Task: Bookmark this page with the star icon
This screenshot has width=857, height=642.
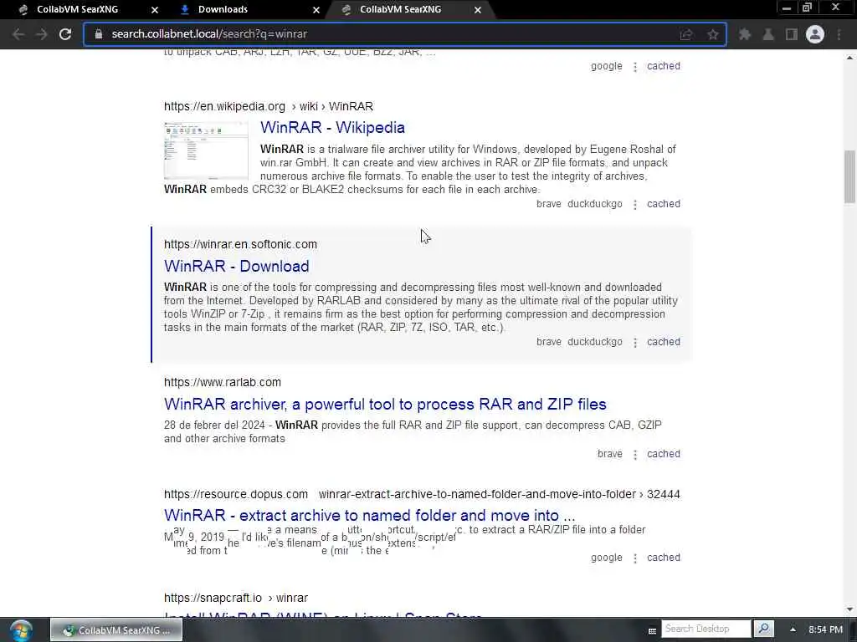Action: [x=713, y=34]
